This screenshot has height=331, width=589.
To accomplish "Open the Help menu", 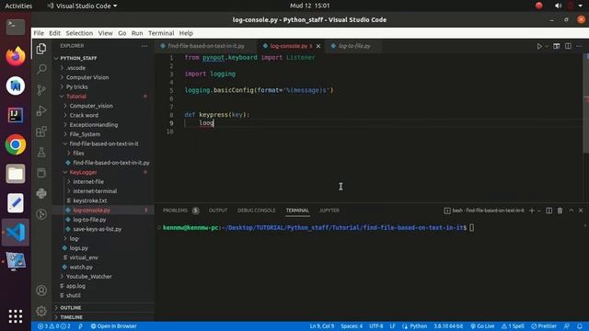I will [186, 33].
